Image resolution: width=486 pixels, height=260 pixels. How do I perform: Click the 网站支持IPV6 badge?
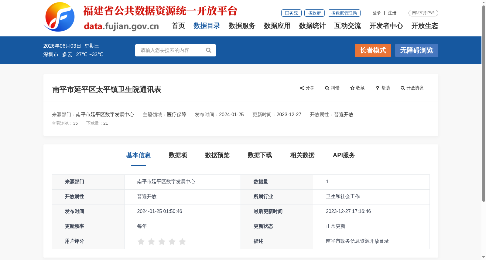coord(423,13)
